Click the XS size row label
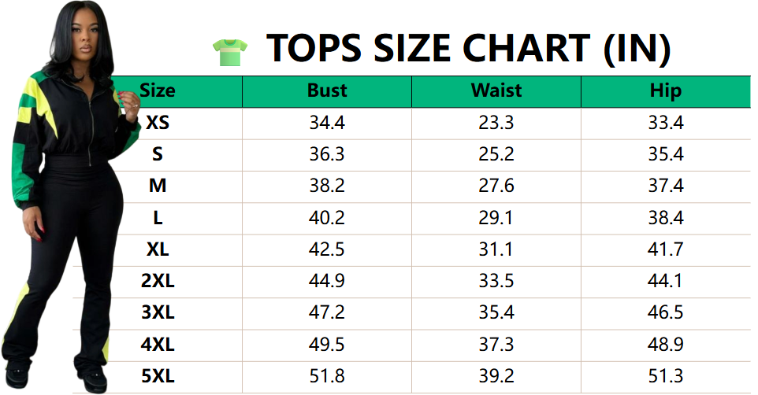The width and height of the screenshot is (758, 395). 158,123
